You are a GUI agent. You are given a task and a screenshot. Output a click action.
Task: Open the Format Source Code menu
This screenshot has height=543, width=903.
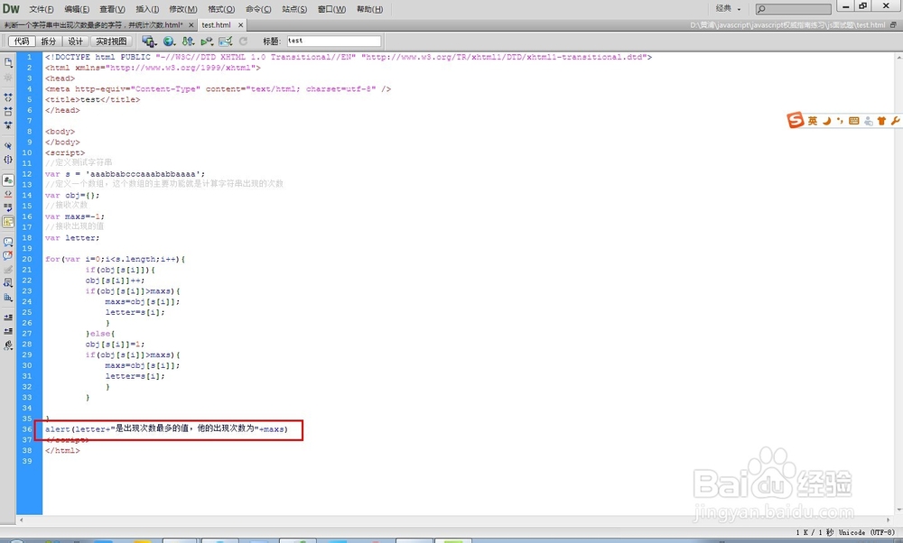(8, 345)
